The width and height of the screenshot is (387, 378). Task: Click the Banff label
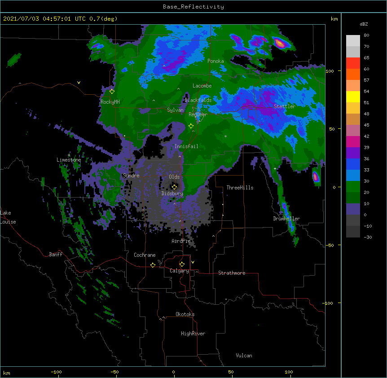tap(56, 255)
